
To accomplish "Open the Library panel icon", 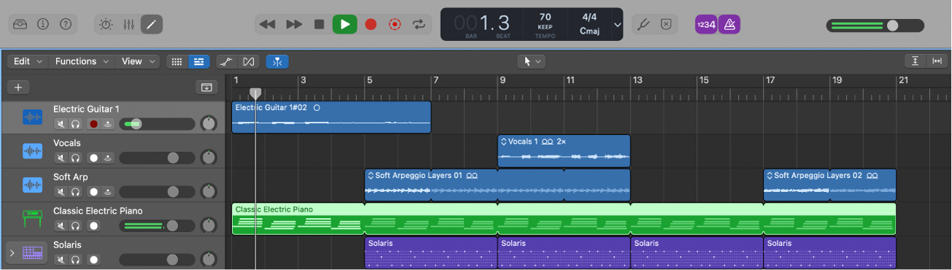I will (x=20, y=24).
